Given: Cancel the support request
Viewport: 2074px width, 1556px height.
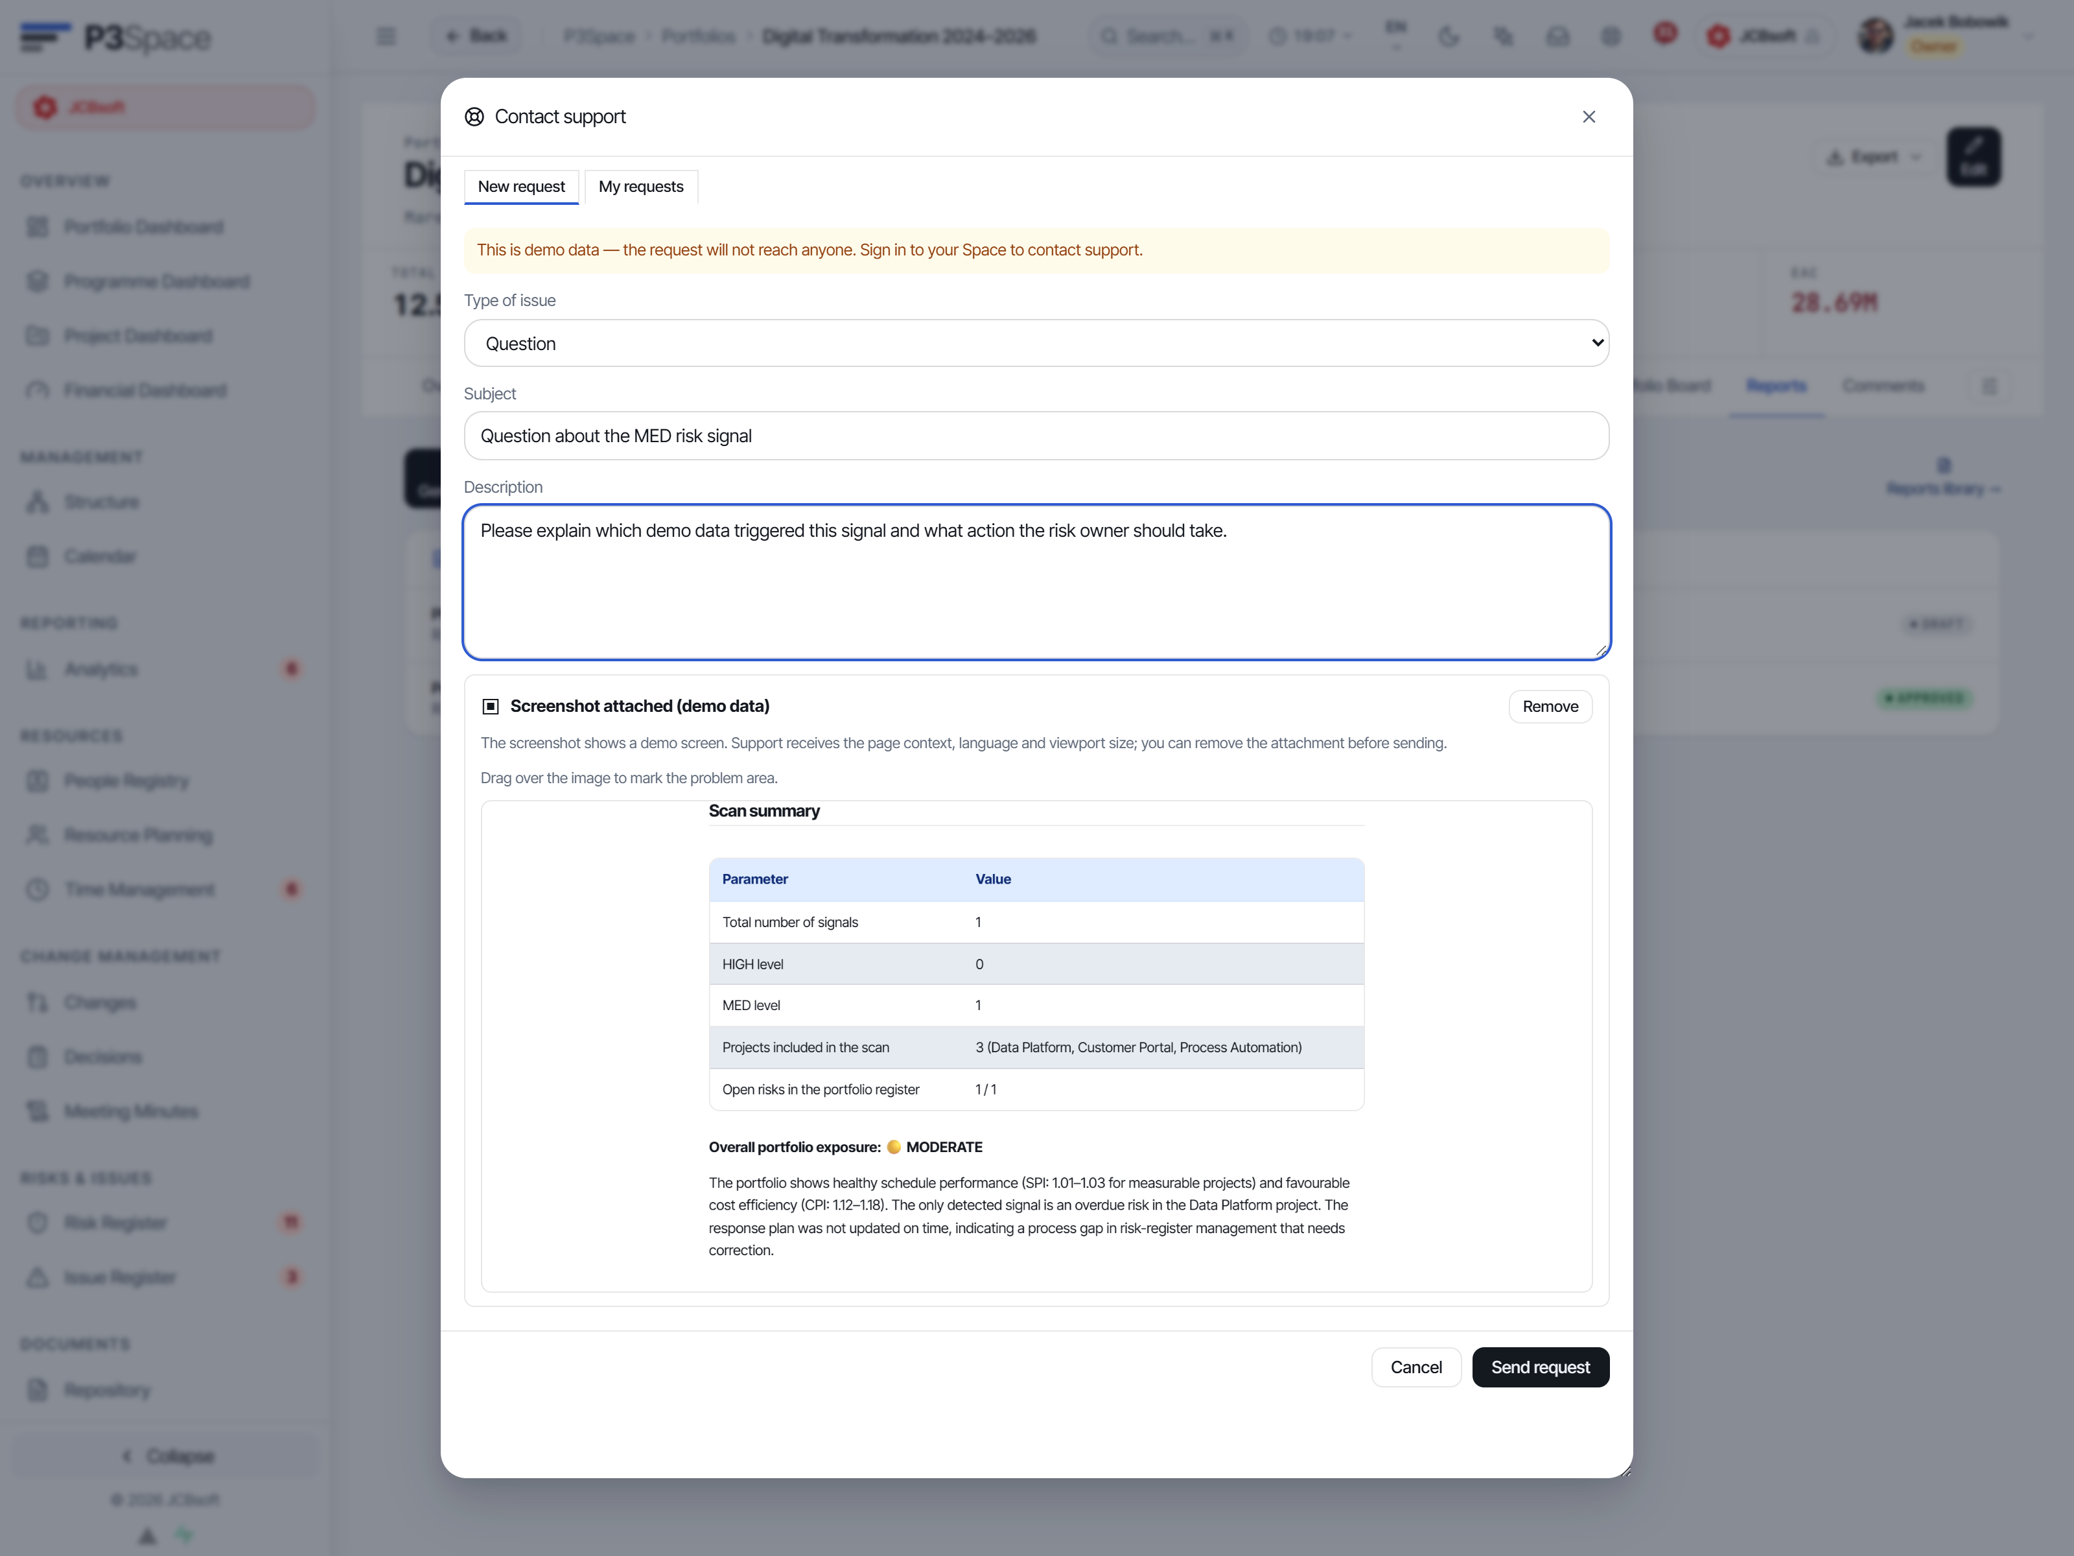Looking at the screenshot, I should (x=1416, y=1367).
